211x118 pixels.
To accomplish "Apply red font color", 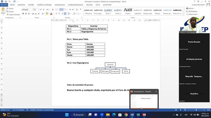I will (x=51, y=14).
